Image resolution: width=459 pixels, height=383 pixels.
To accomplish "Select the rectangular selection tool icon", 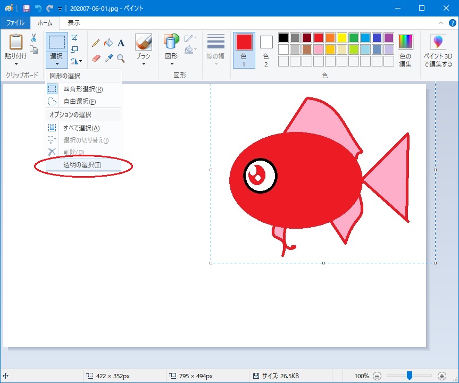I will 57,42.
